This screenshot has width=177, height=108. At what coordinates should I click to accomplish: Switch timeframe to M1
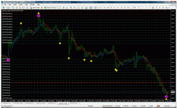(101, 8)
